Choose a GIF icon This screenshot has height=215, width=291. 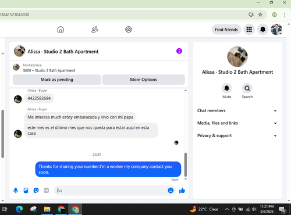coord(46,191)
